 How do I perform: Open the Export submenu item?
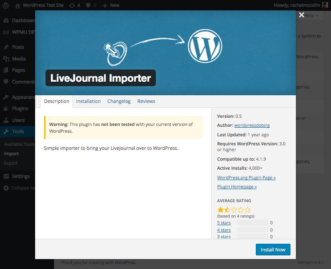[11, 163]
